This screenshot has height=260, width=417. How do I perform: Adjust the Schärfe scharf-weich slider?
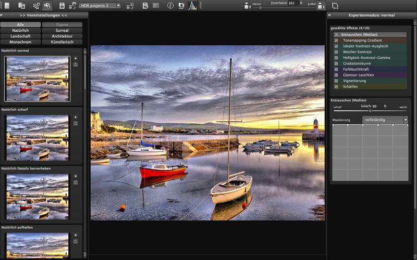370,111
